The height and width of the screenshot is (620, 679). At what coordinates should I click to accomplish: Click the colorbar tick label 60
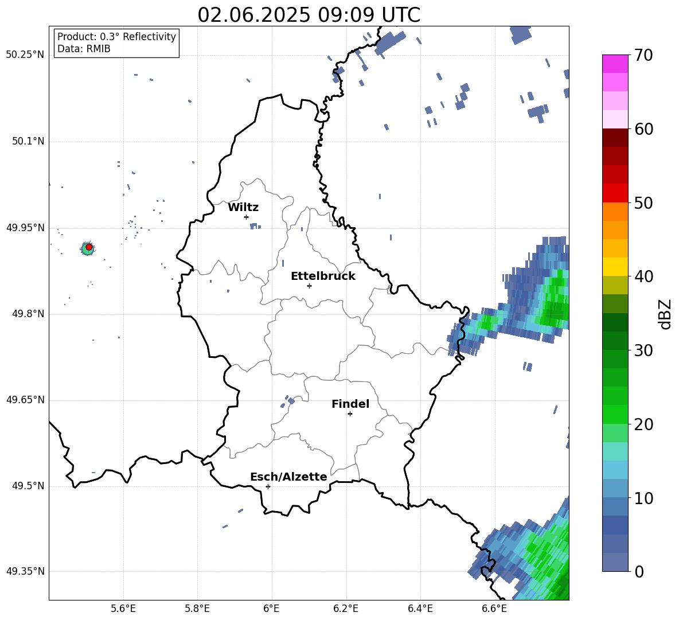[643, 129]
